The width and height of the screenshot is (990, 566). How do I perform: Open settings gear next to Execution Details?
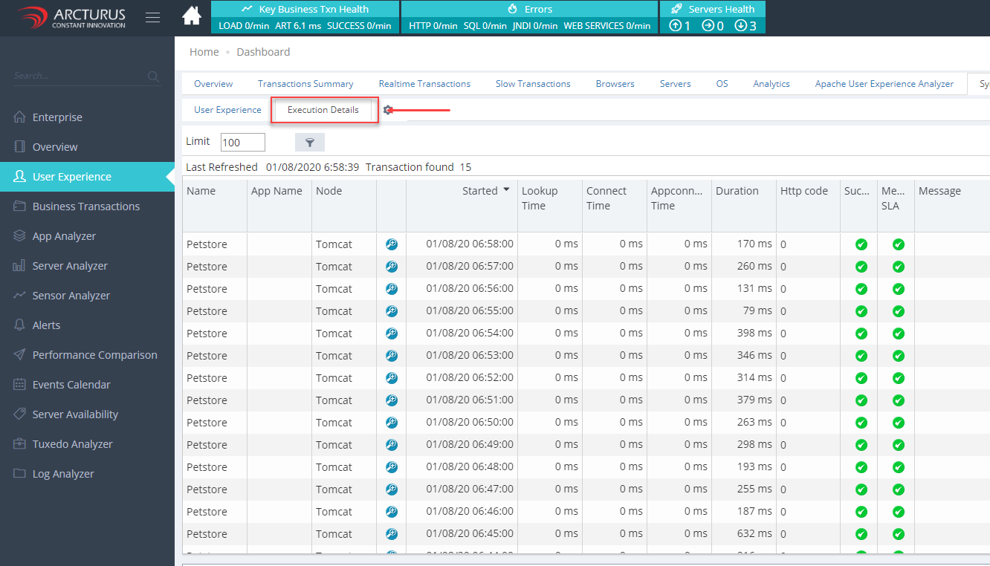point(387,110)
